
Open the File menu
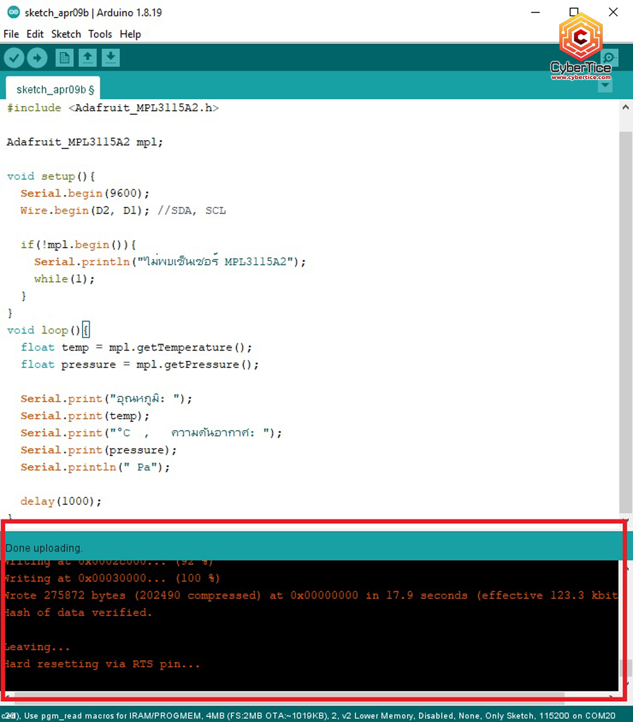pos(11,34)
